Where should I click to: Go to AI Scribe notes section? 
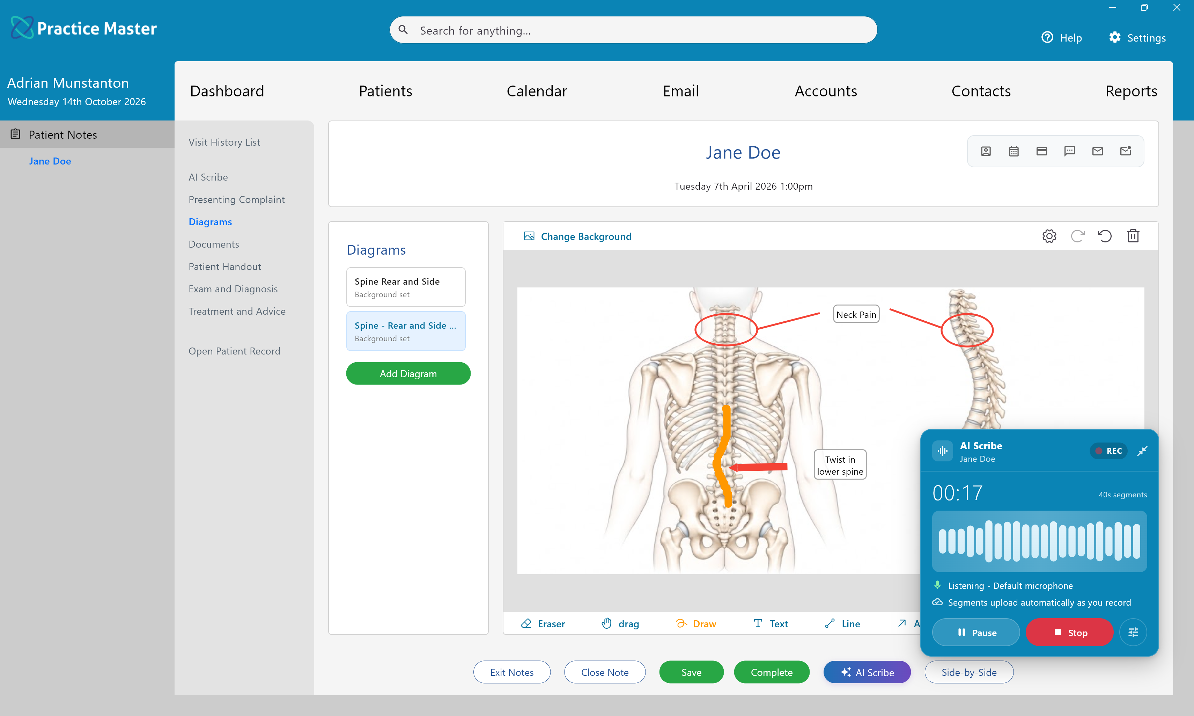(x=208, y=177)
